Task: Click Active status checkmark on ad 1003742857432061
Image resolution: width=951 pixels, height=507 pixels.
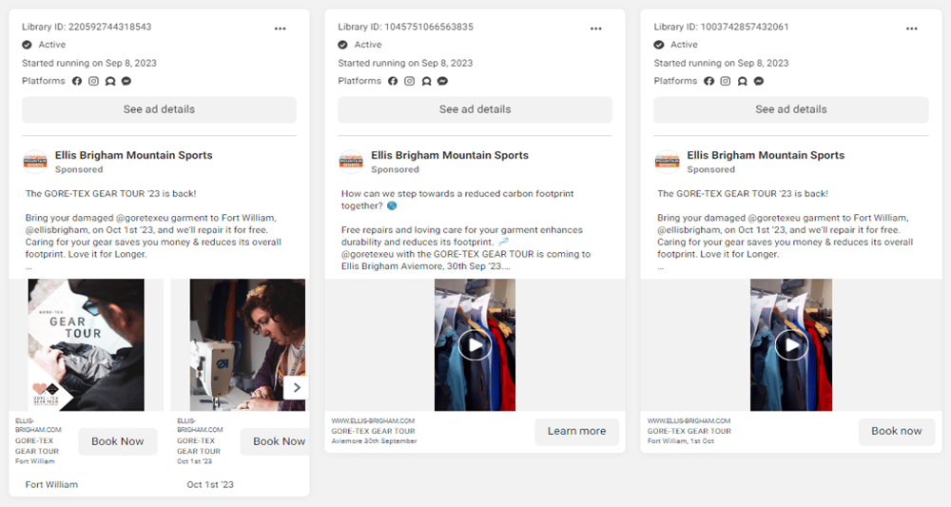Action: [x=659, y=45]
